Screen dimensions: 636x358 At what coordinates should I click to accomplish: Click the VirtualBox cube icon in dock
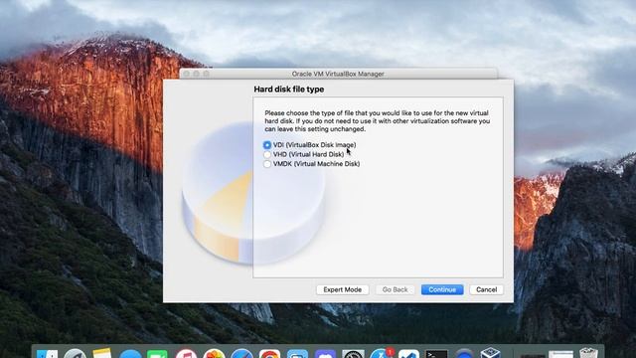490,352
